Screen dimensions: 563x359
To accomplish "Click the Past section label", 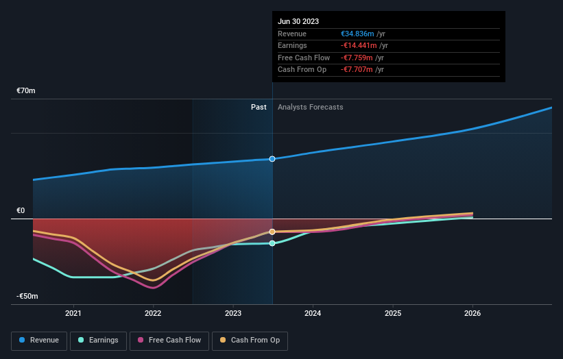I will click(259, 107).
